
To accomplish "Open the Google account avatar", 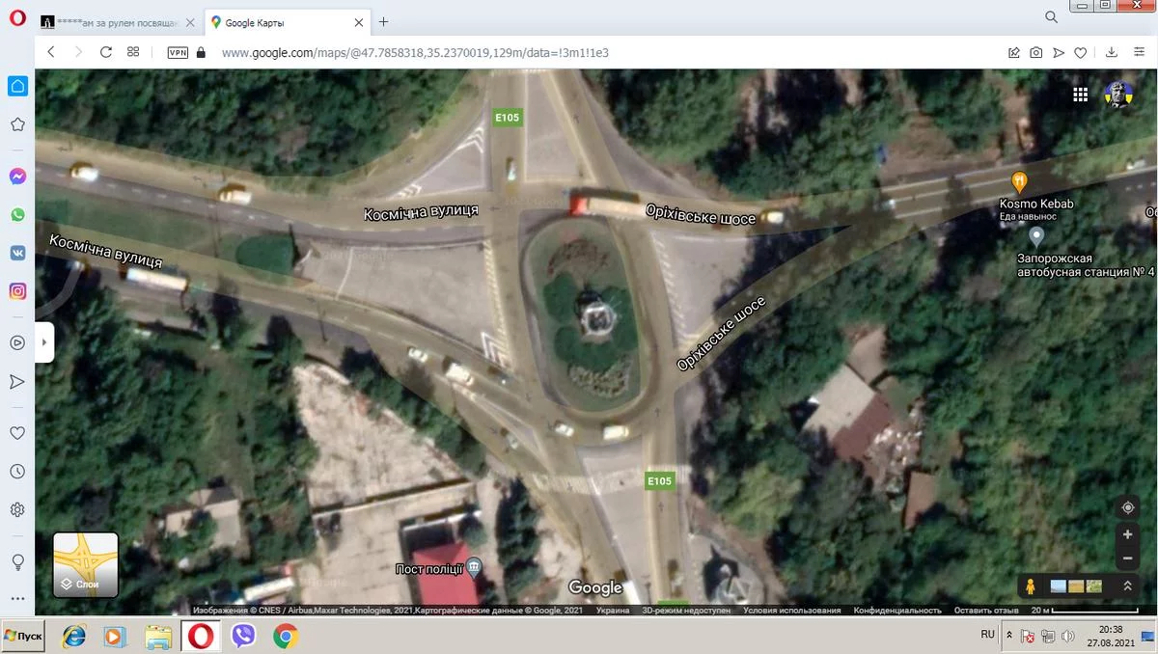I will coord(1119,95).
